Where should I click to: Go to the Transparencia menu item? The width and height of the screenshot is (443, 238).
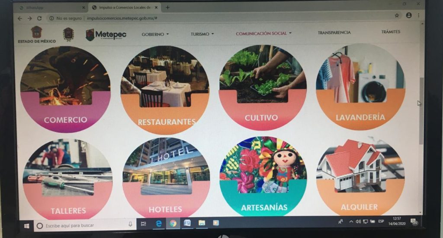coord(334,33)
